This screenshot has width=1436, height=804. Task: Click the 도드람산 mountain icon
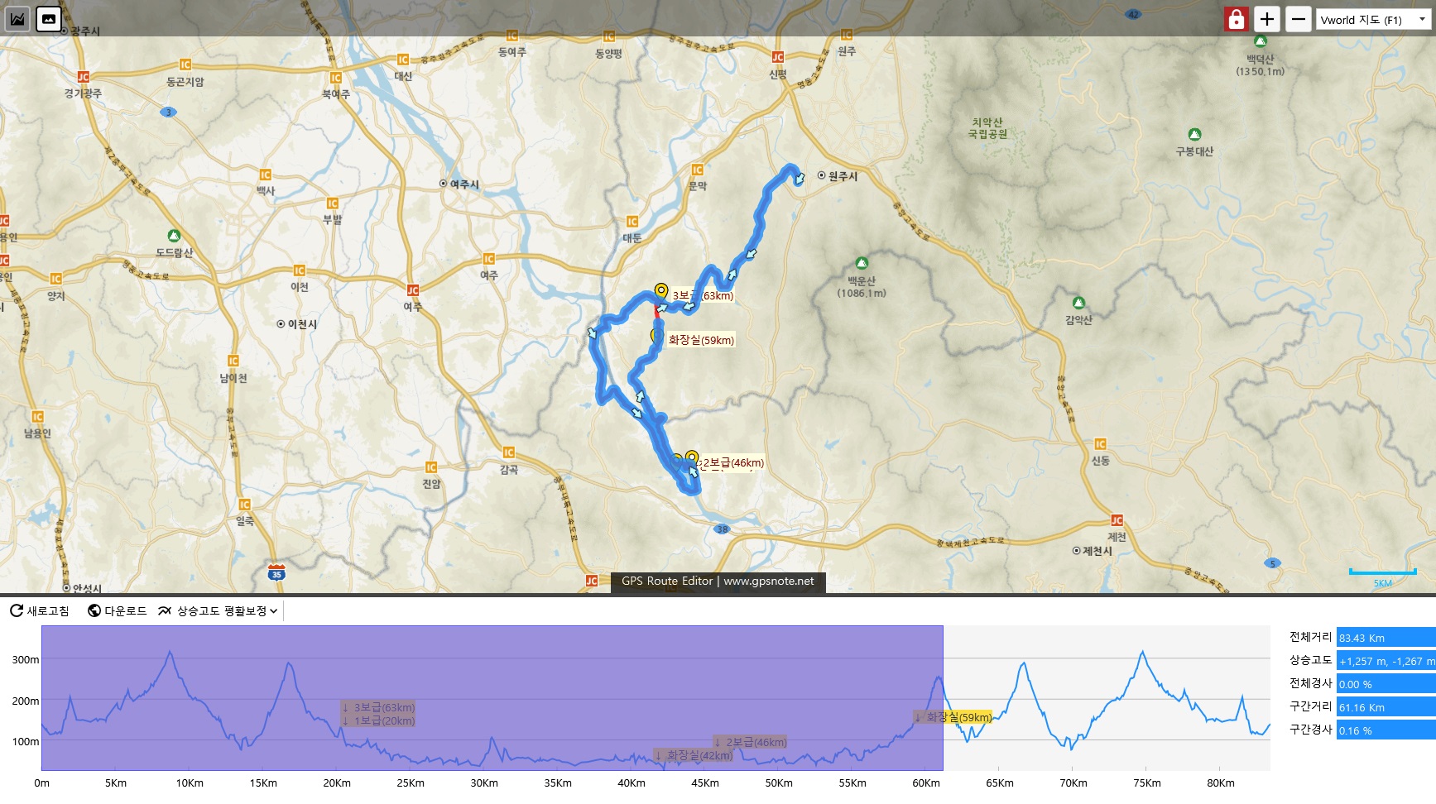click(x=174, y=236)
